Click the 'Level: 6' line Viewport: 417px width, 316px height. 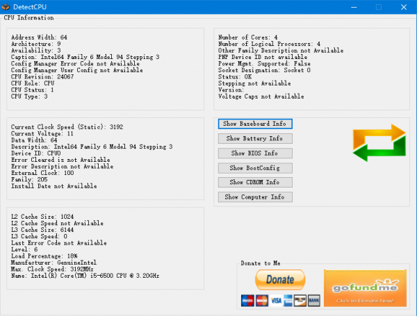click(24, 249)
